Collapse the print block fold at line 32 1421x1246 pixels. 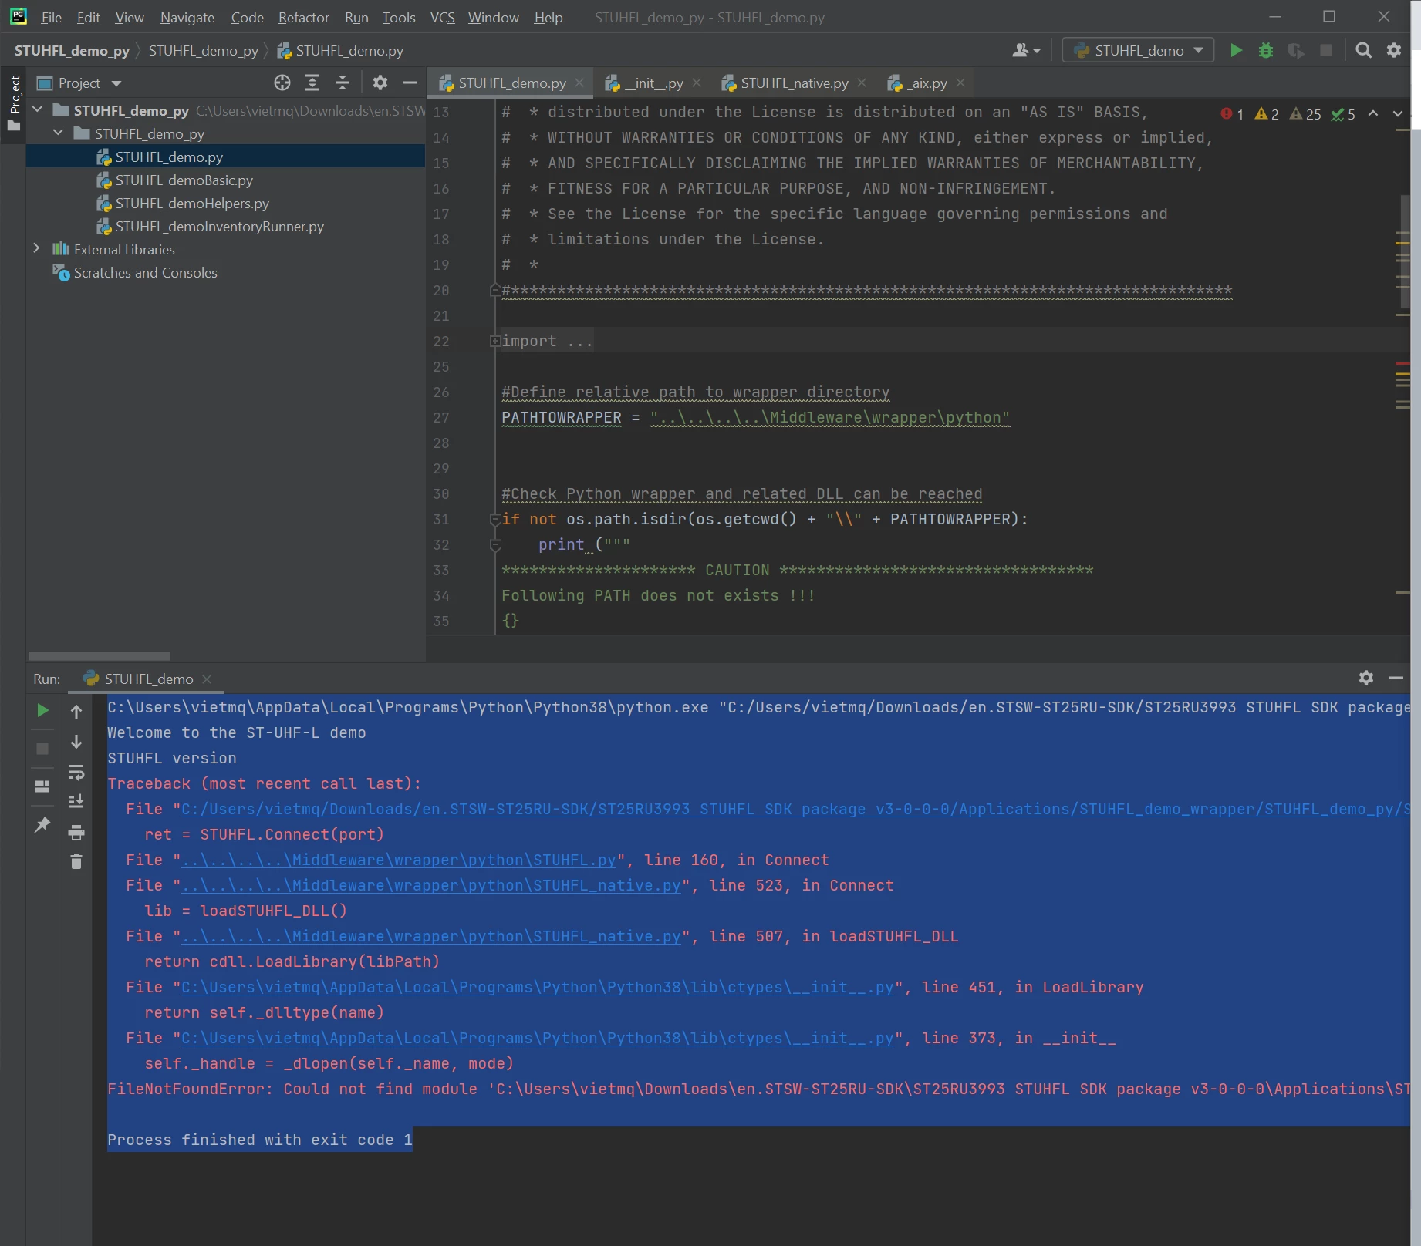[495, 544]
